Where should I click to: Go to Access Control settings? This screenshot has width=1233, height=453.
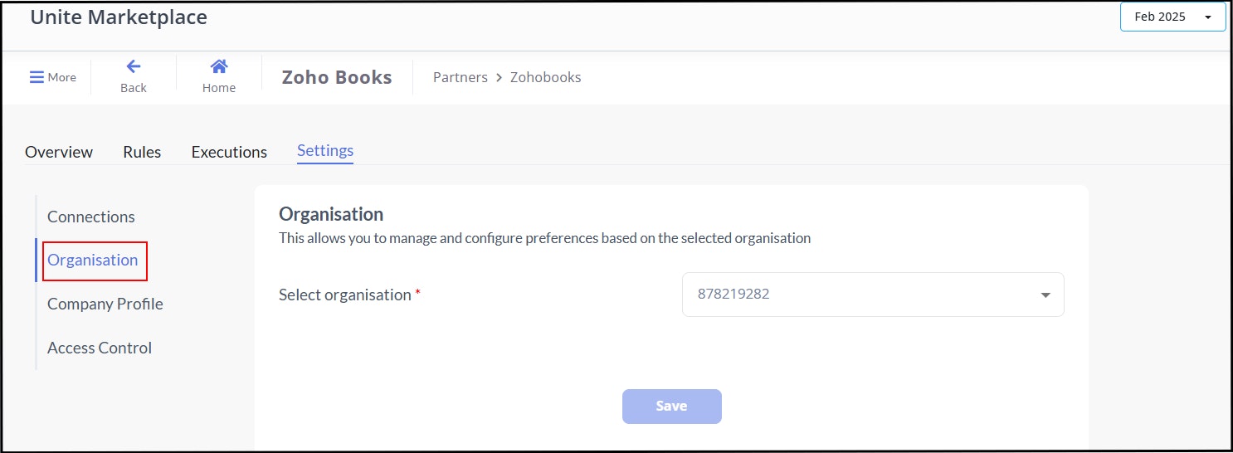(x=100, y=348)
